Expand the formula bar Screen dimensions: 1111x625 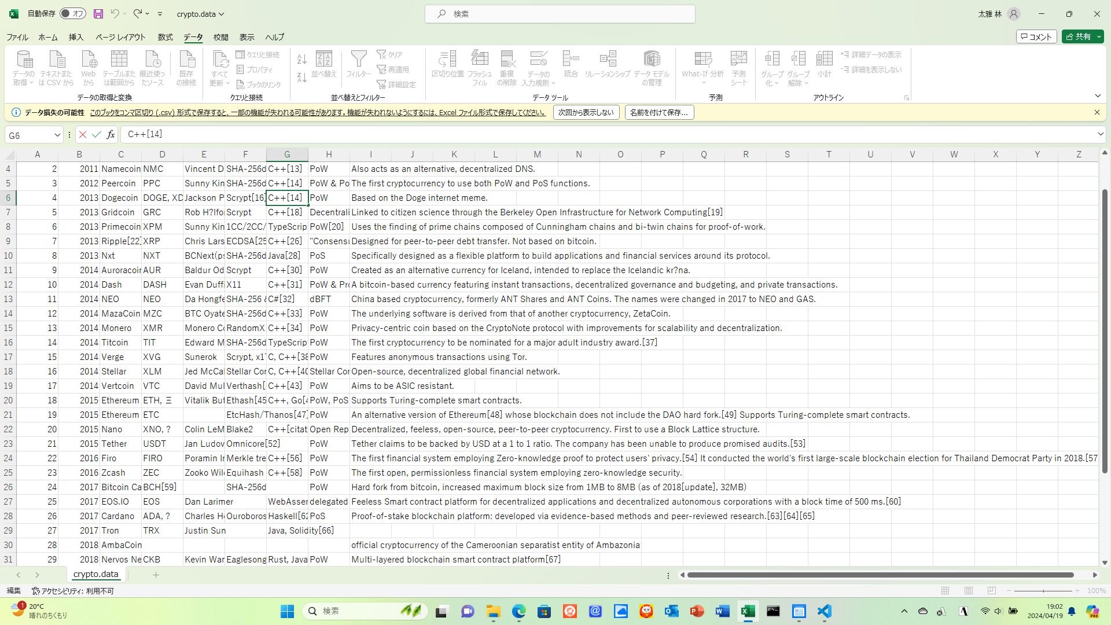[1100, 134]
